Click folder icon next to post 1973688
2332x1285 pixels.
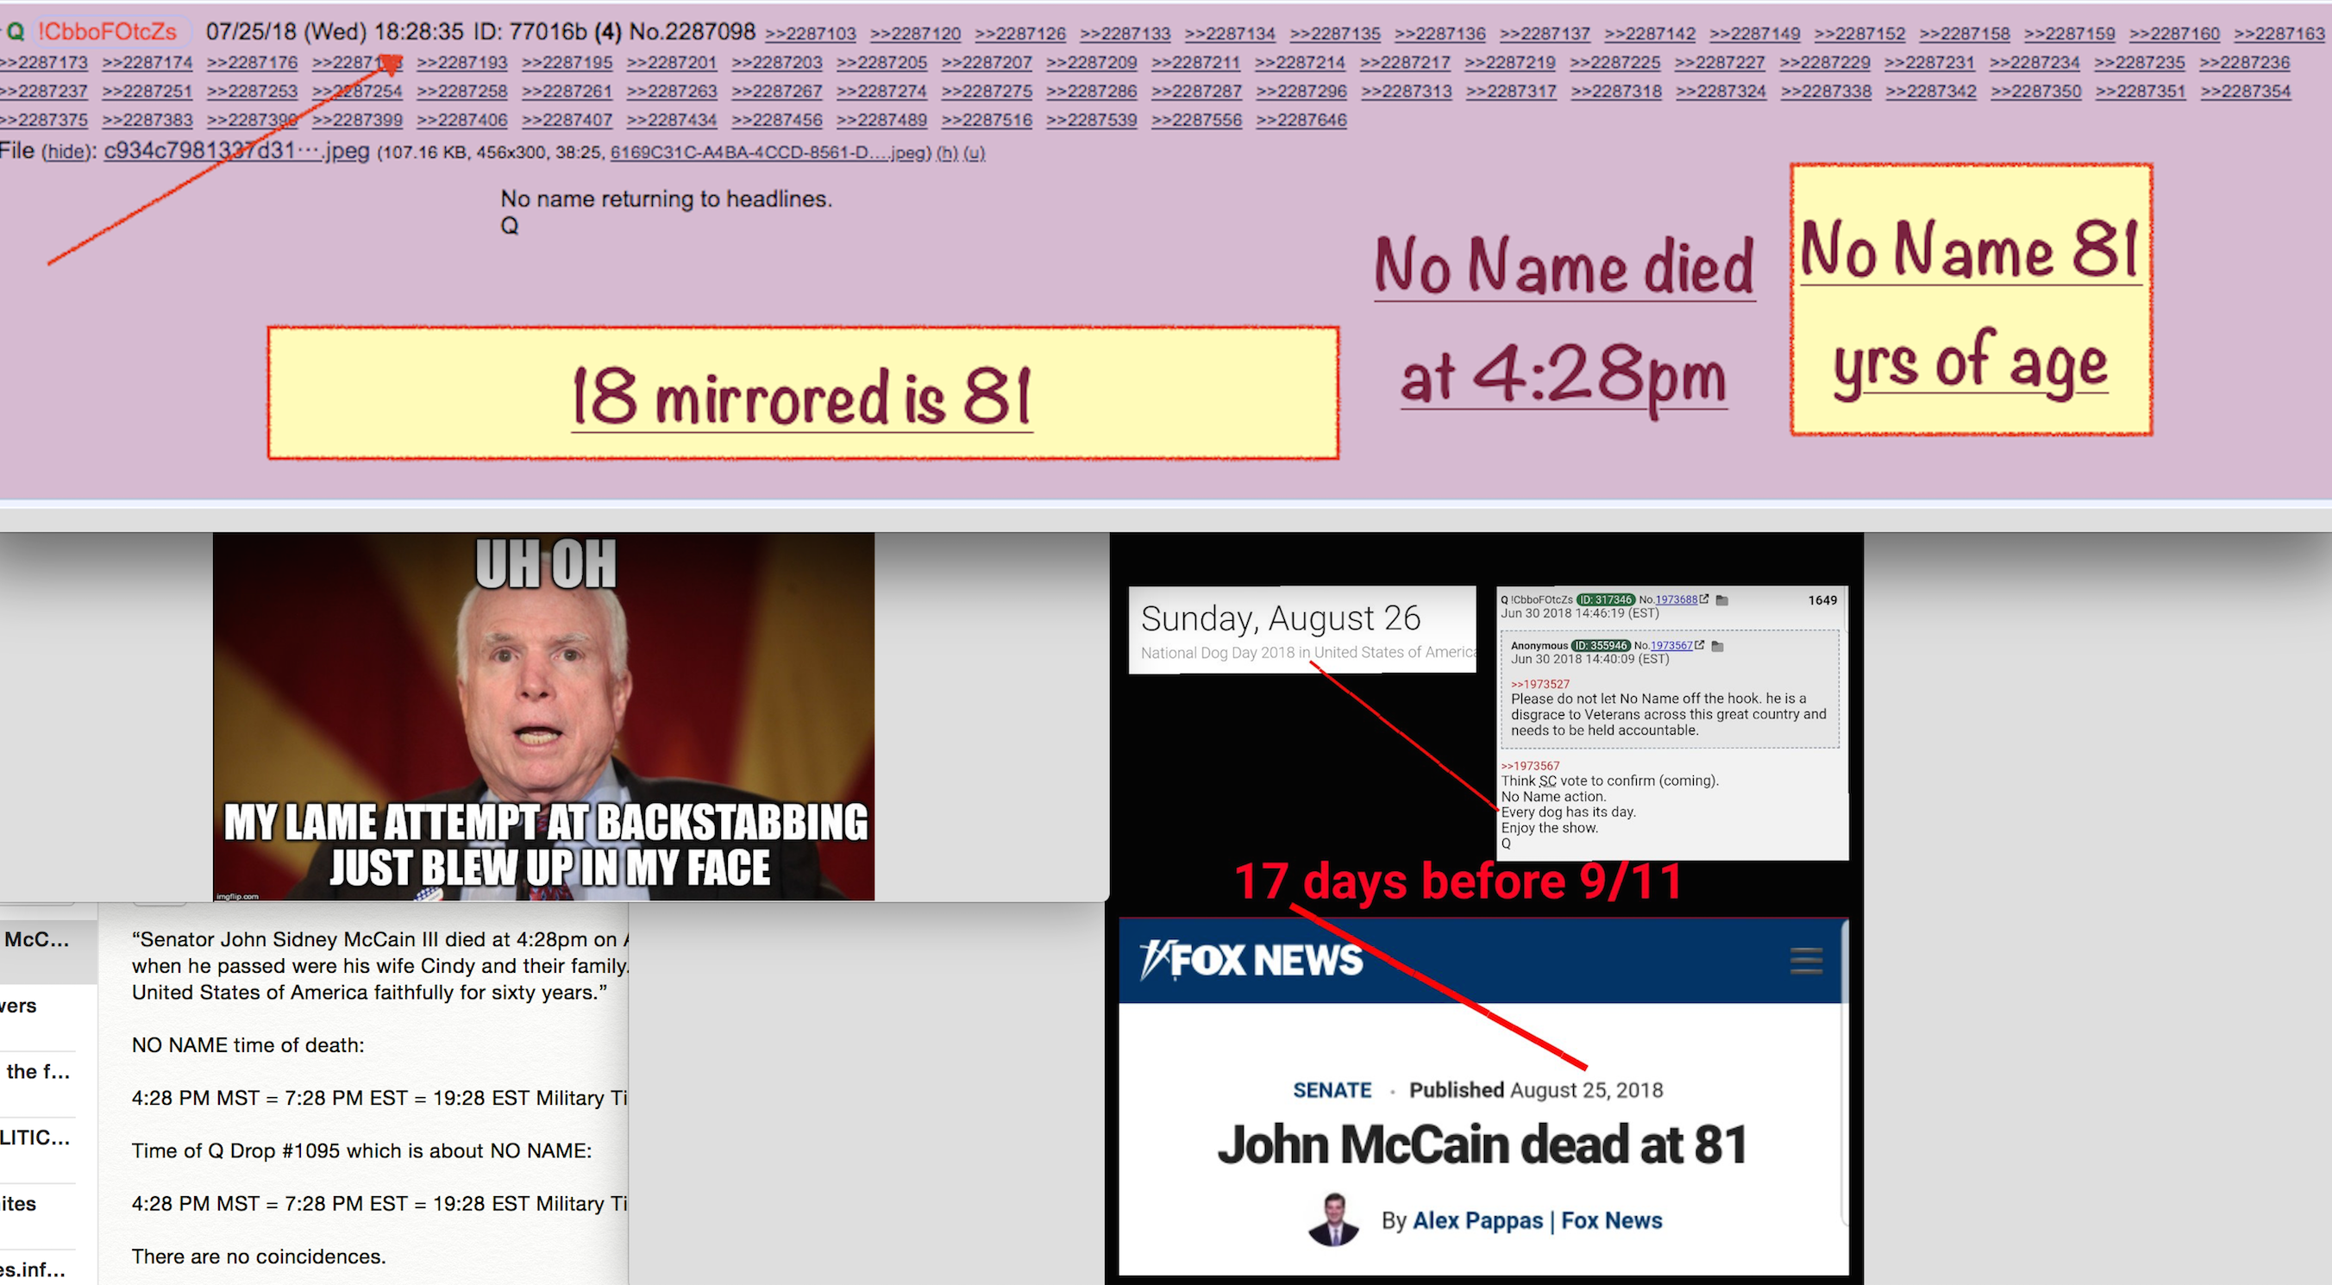pyautogui.click(x=1722, y=600)
